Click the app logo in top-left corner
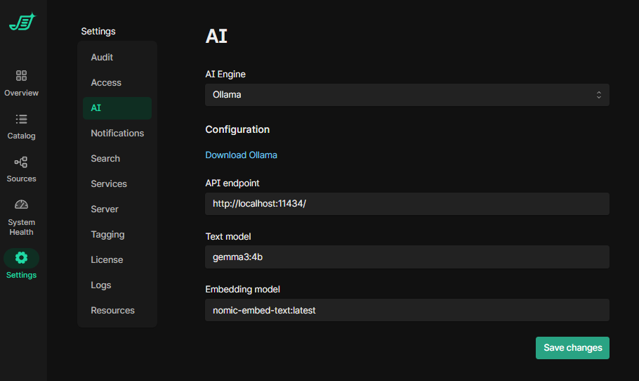The image size is (639, 381). 22,22
